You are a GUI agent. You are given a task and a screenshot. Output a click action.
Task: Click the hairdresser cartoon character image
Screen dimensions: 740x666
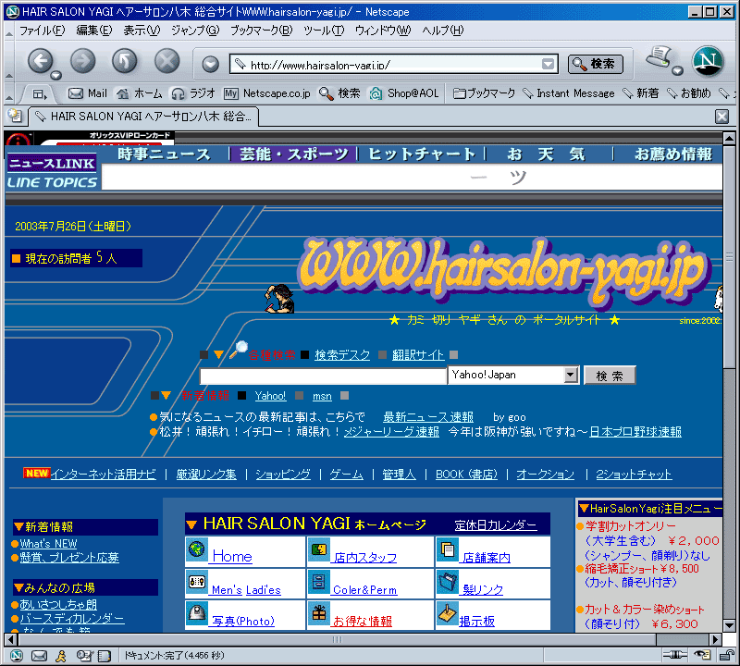point(280,298)
